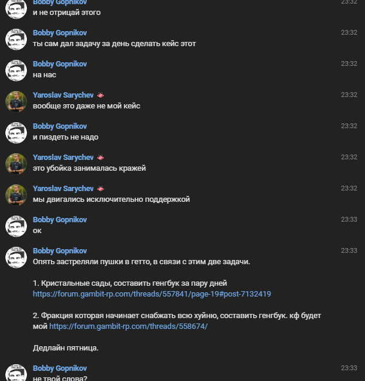The width and height of the screenshot is (365, 381).
Task: Click Yaroslav avatar beside 'это убойка занималась кражей'
Action: coord(16,164)
